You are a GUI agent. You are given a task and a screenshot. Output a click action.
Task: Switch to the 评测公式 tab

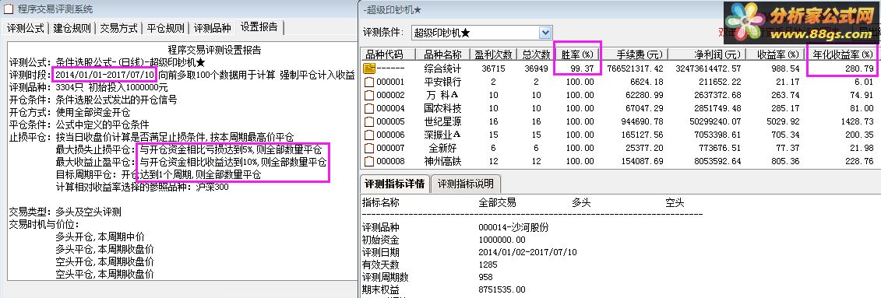point(26,28)
